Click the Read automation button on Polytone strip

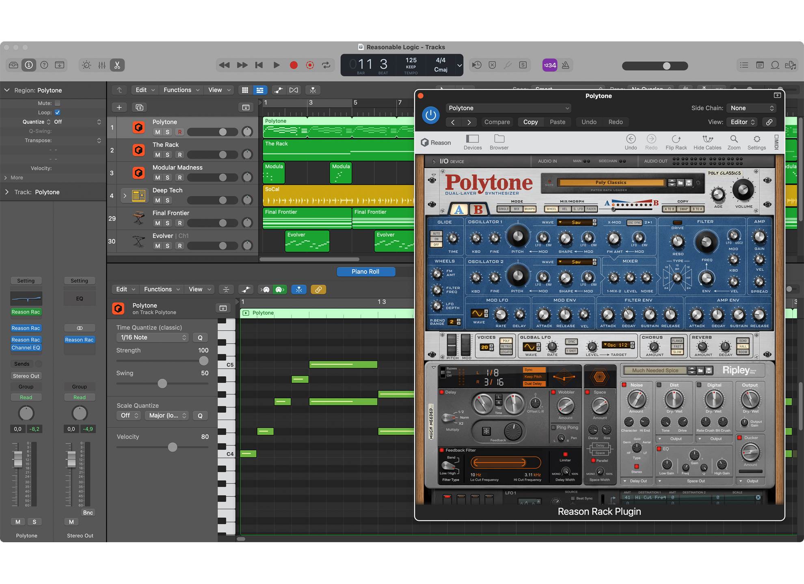26,397
